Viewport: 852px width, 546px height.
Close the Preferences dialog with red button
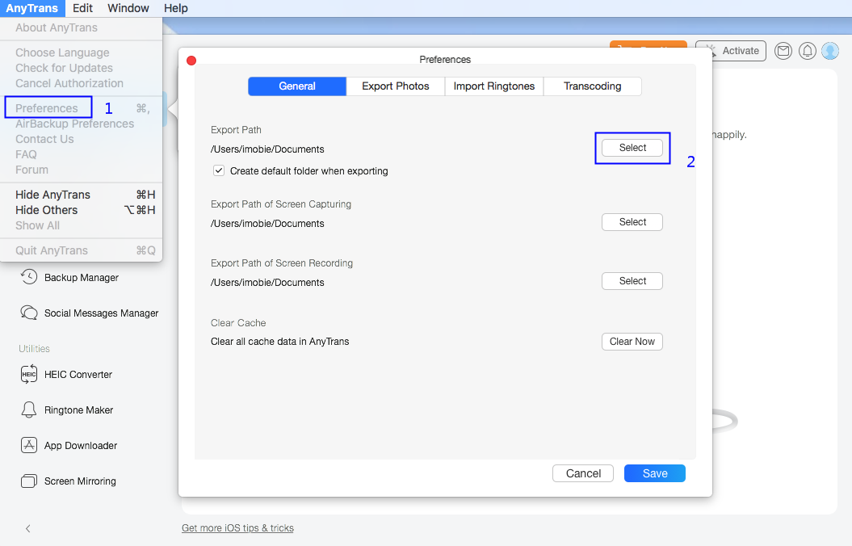coord(191,61)
